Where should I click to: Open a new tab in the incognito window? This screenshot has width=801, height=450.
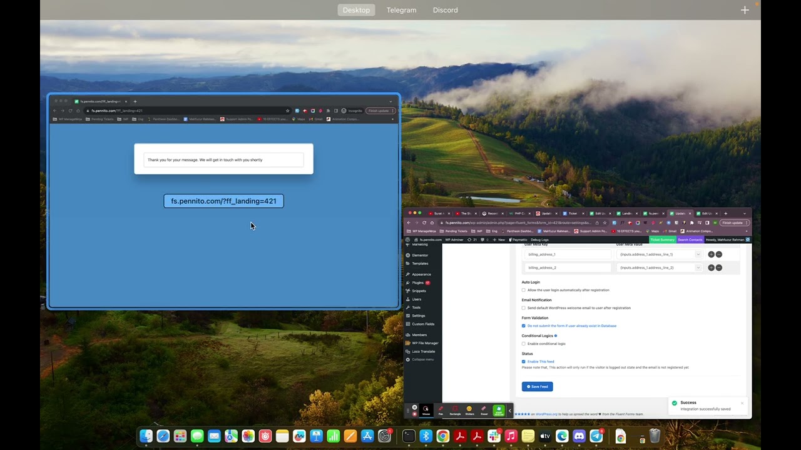[135, 101]
